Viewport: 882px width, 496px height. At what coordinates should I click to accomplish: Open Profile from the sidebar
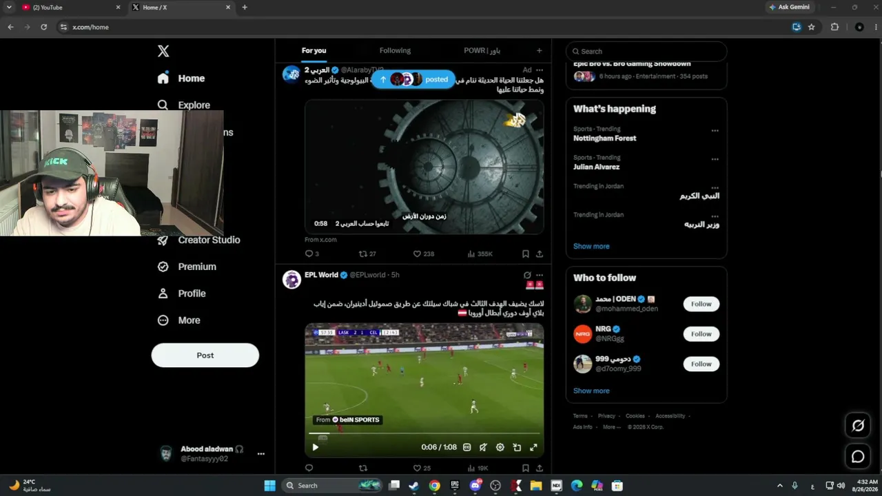tap(181, 293)
